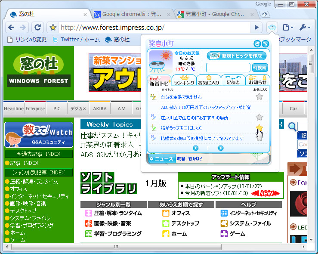Toggle the yellow star for 猫がラップ topic
This screenshot has width=318, height=254.
[259, 127]
